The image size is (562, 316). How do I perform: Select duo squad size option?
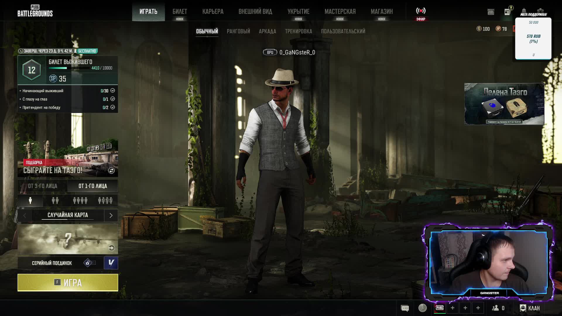click(55, 201)
